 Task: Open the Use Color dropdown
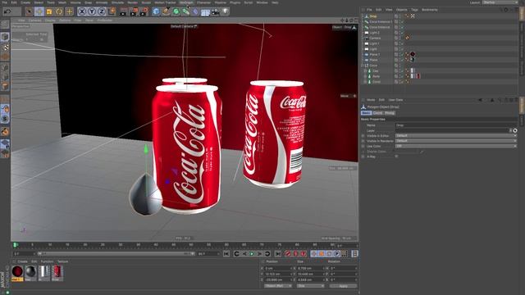pyautogui.click(x=456, y=146)
